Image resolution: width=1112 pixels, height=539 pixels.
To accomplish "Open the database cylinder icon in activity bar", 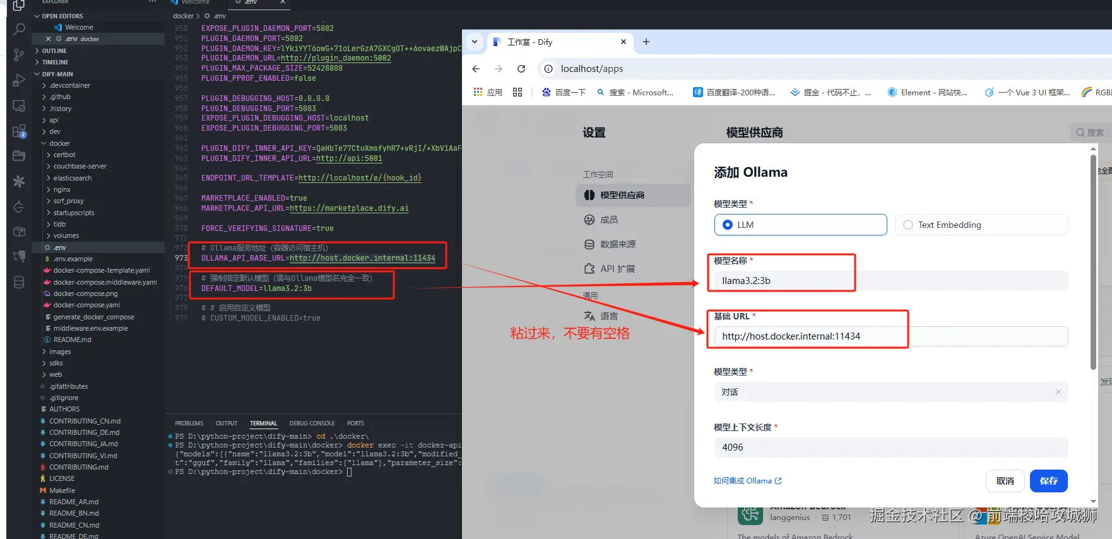I will pyautogui.click(x=19, y=282).
